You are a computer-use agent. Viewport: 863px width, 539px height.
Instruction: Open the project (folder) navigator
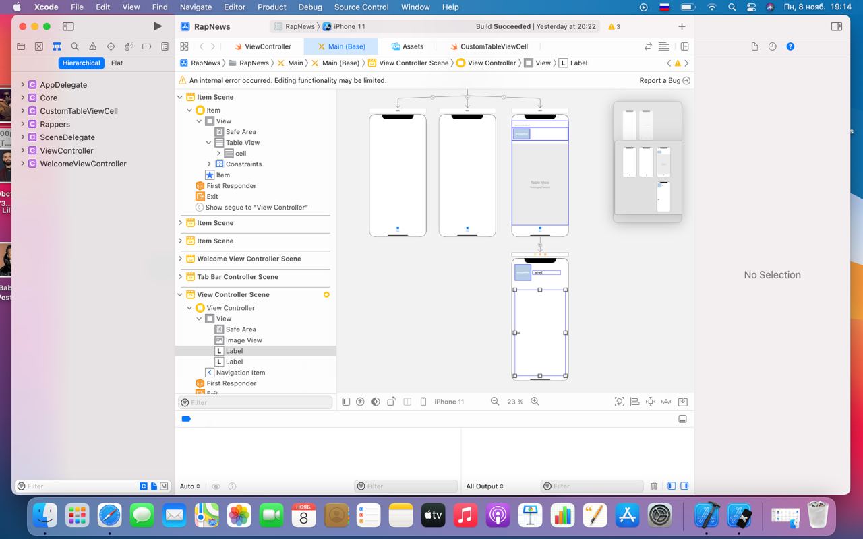[21, 46]
